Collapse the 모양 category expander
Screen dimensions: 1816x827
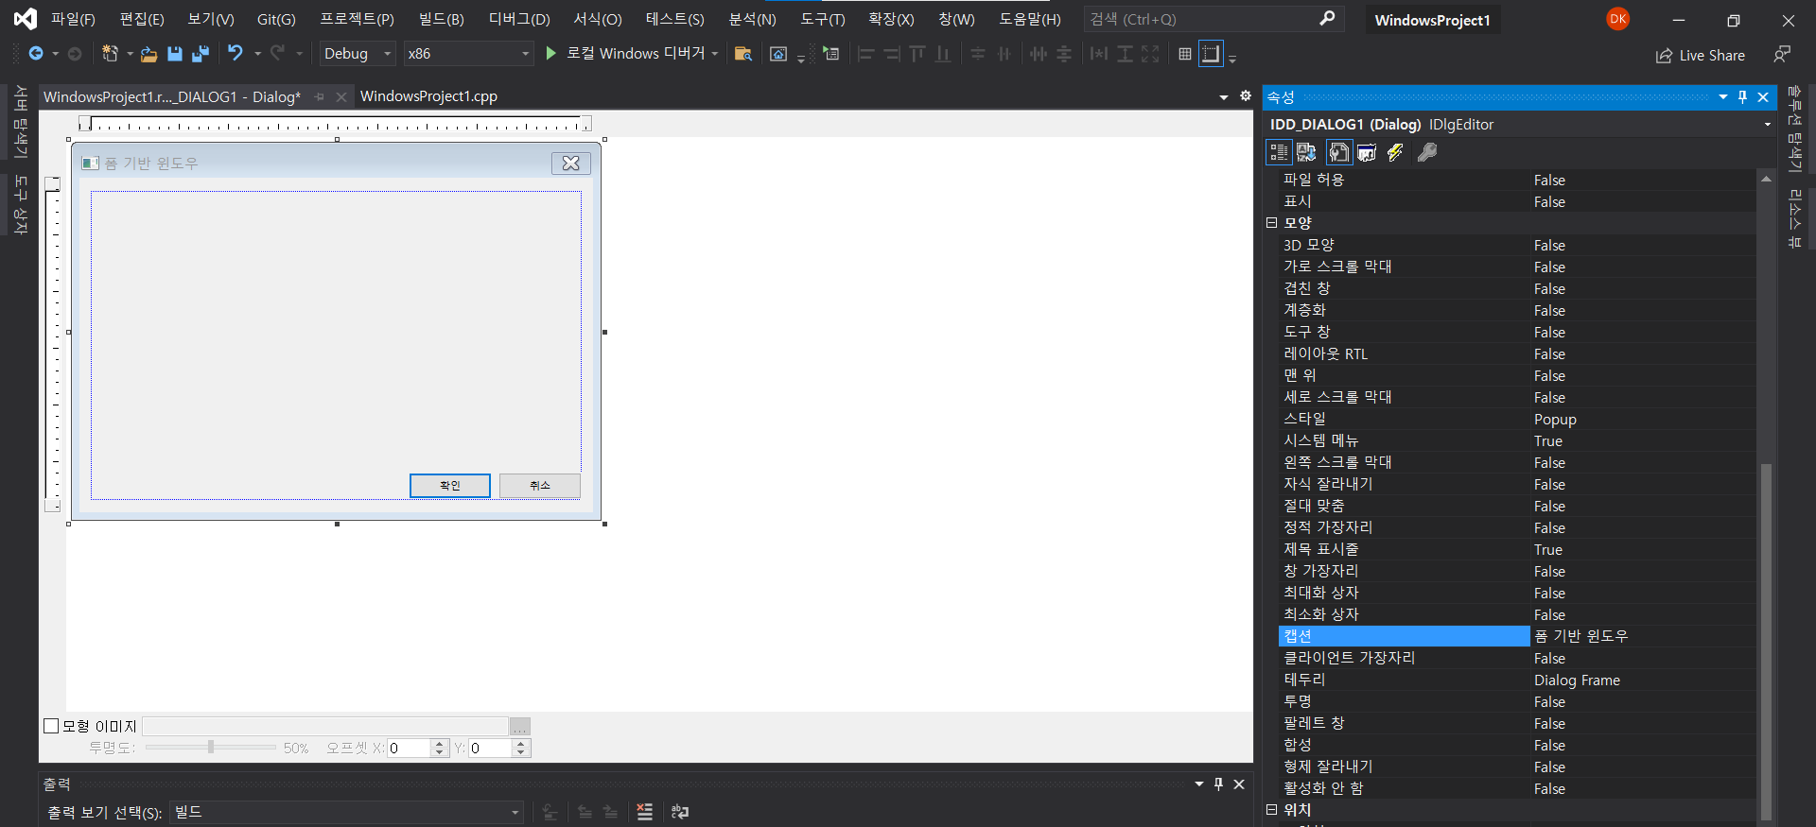click(x=1272, y=223)
